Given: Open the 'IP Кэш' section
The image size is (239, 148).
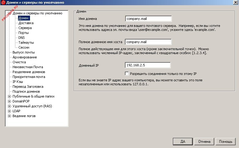Looking at the screenshot, I should click(18, 82).
